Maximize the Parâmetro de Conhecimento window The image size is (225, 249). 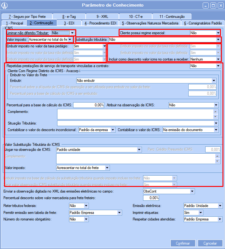click(213, 5)
